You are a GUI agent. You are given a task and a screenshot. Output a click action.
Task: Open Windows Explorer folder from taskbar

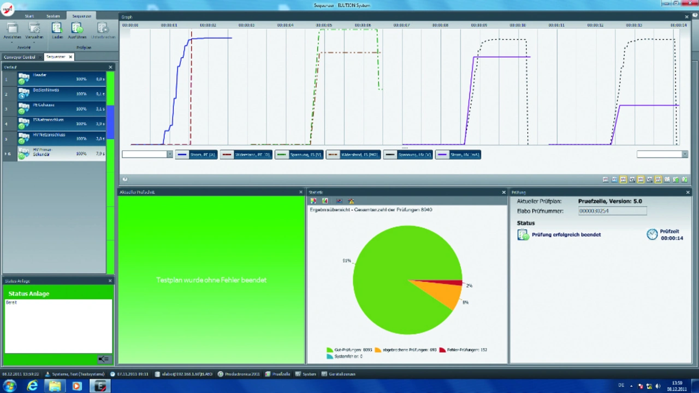tap(55, 386)
